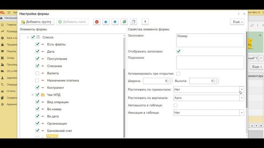Viewport: 264px width, 148px height.
Task: Click the Администрирование gear icon
Action: click(2, 104)
